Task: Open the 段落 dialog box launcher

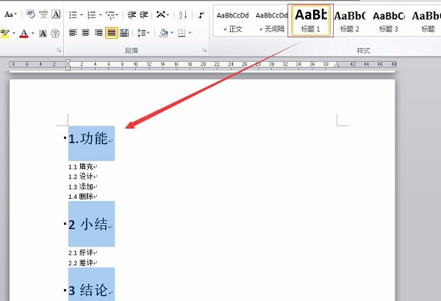Action: 204,50
